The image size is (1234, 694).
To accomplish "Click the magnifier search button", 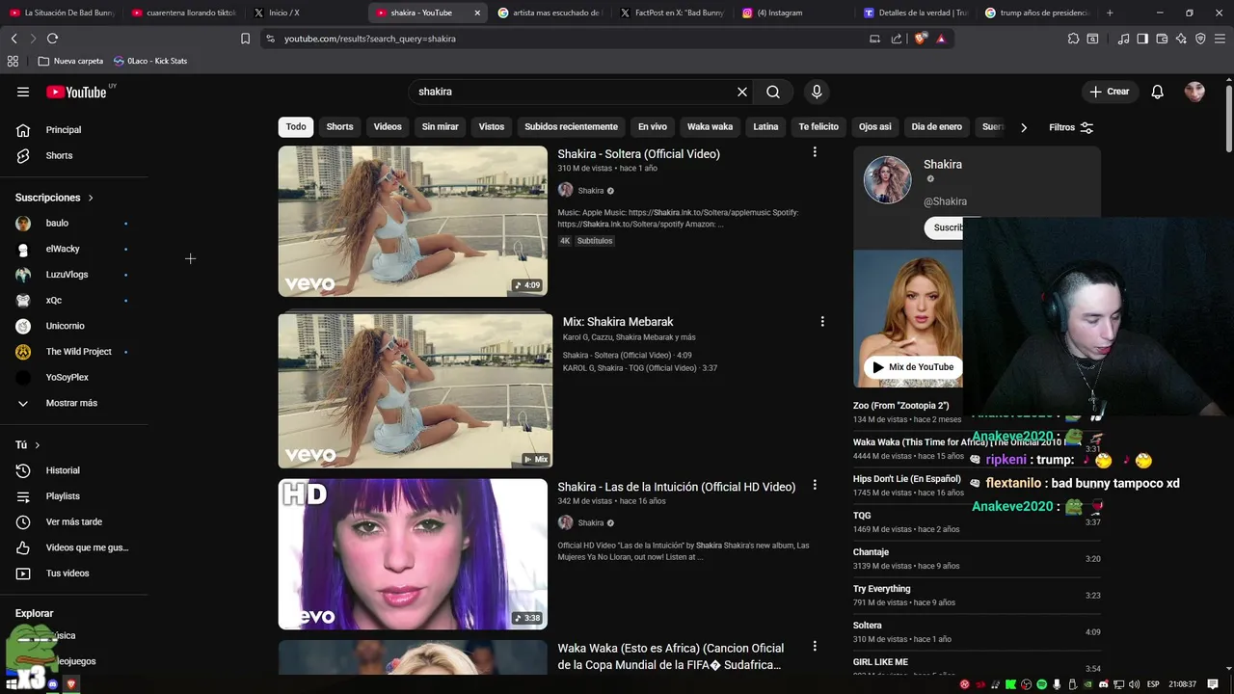I will pyautogui.click(x=773, y=92).
